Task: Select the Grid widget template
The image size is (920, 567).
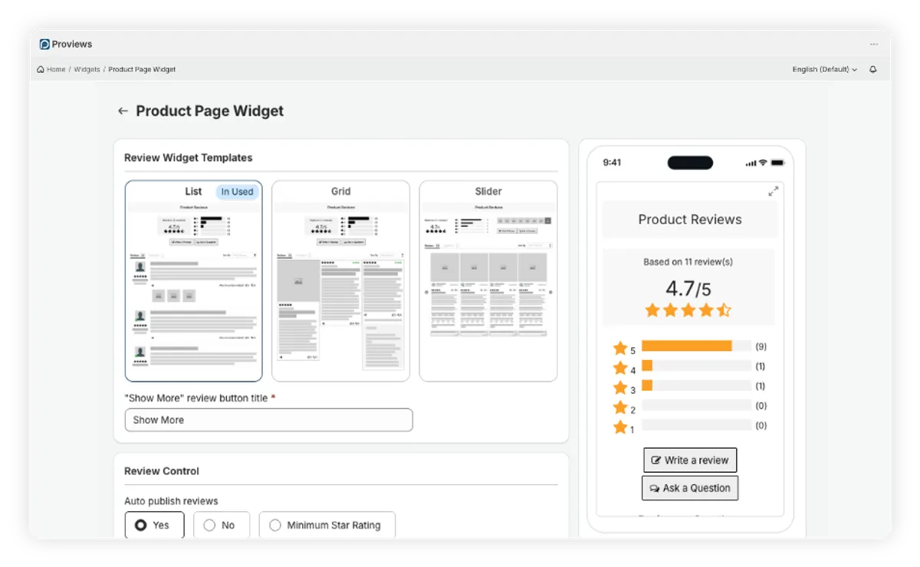Action: pos(340,280)
